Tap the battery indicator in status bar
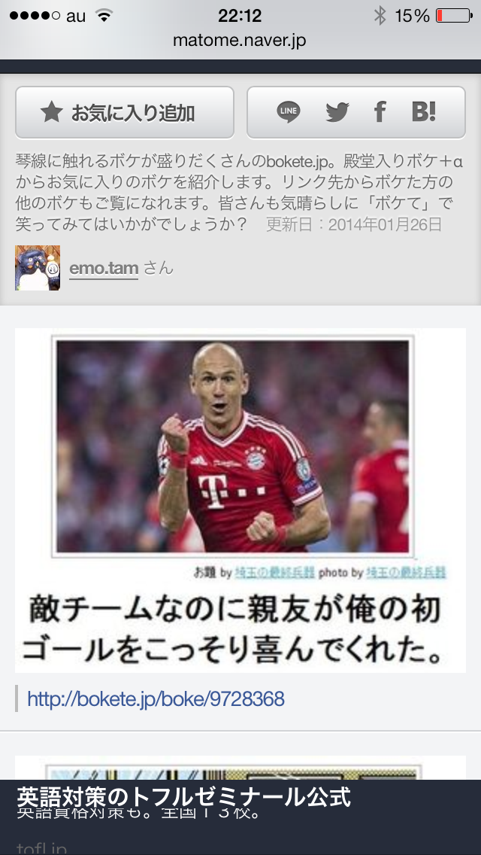481x855 pixels. [454, 17]
